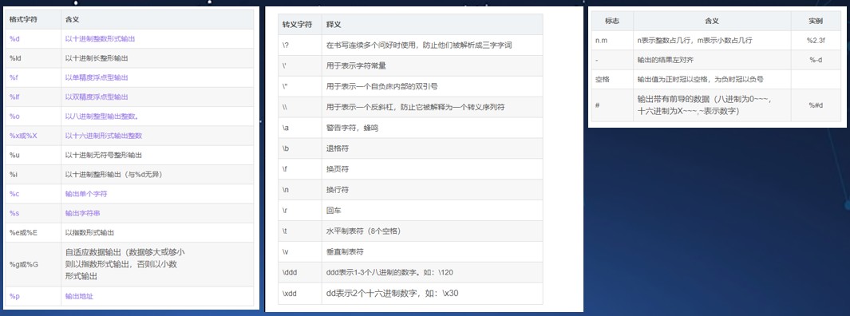The width and height of the screenshot is (850, 316).
Task: Select the %g或%G cell
Action: coord(33,264)
